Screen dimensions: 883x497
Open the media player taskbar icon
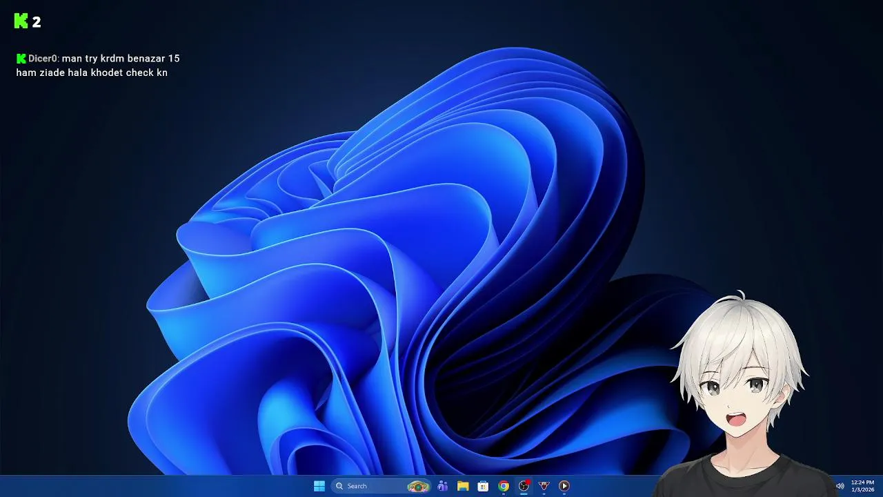tap(564, 486)
